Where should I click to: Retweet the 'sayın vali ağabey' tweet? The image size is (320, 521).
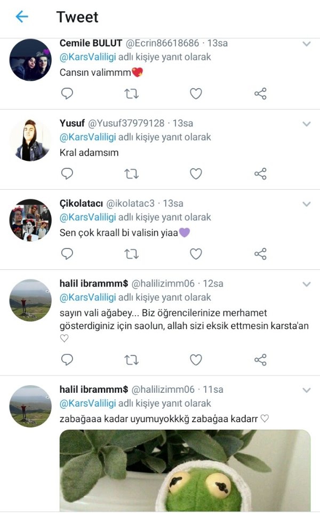(x=131, y=360)
